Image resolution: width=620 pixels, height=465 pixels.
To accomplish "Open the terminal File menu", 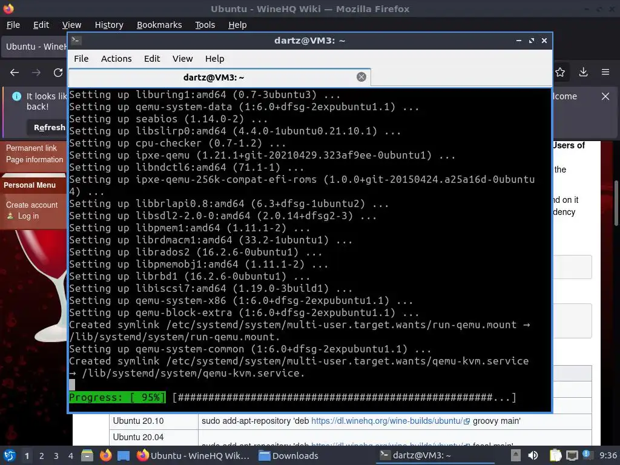I will coord(81,59).
